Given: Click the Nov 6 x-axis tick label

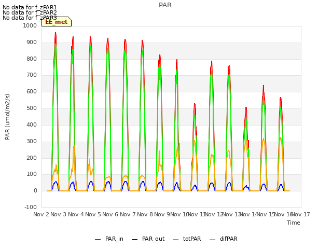Looking at the screenshot, I should tap(110, 214).
